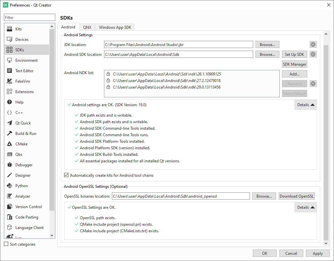
Task: Click the Set Up SDK button
Action: pyautogui.click(x=294, y=55)
